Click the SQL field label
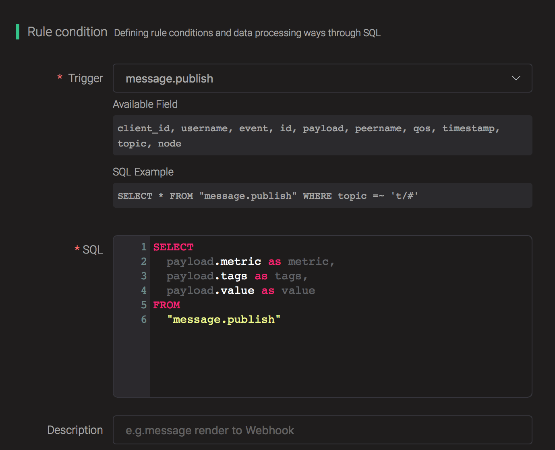 pyautogui.click(x=93, y=250)
